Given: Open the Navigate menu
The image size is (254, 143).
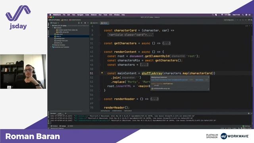Looking at the screenshot, I should click(80, 15).
